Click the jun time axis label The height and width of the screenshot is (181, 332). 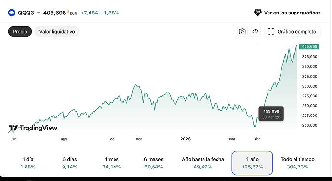click(x=14, y=139)
